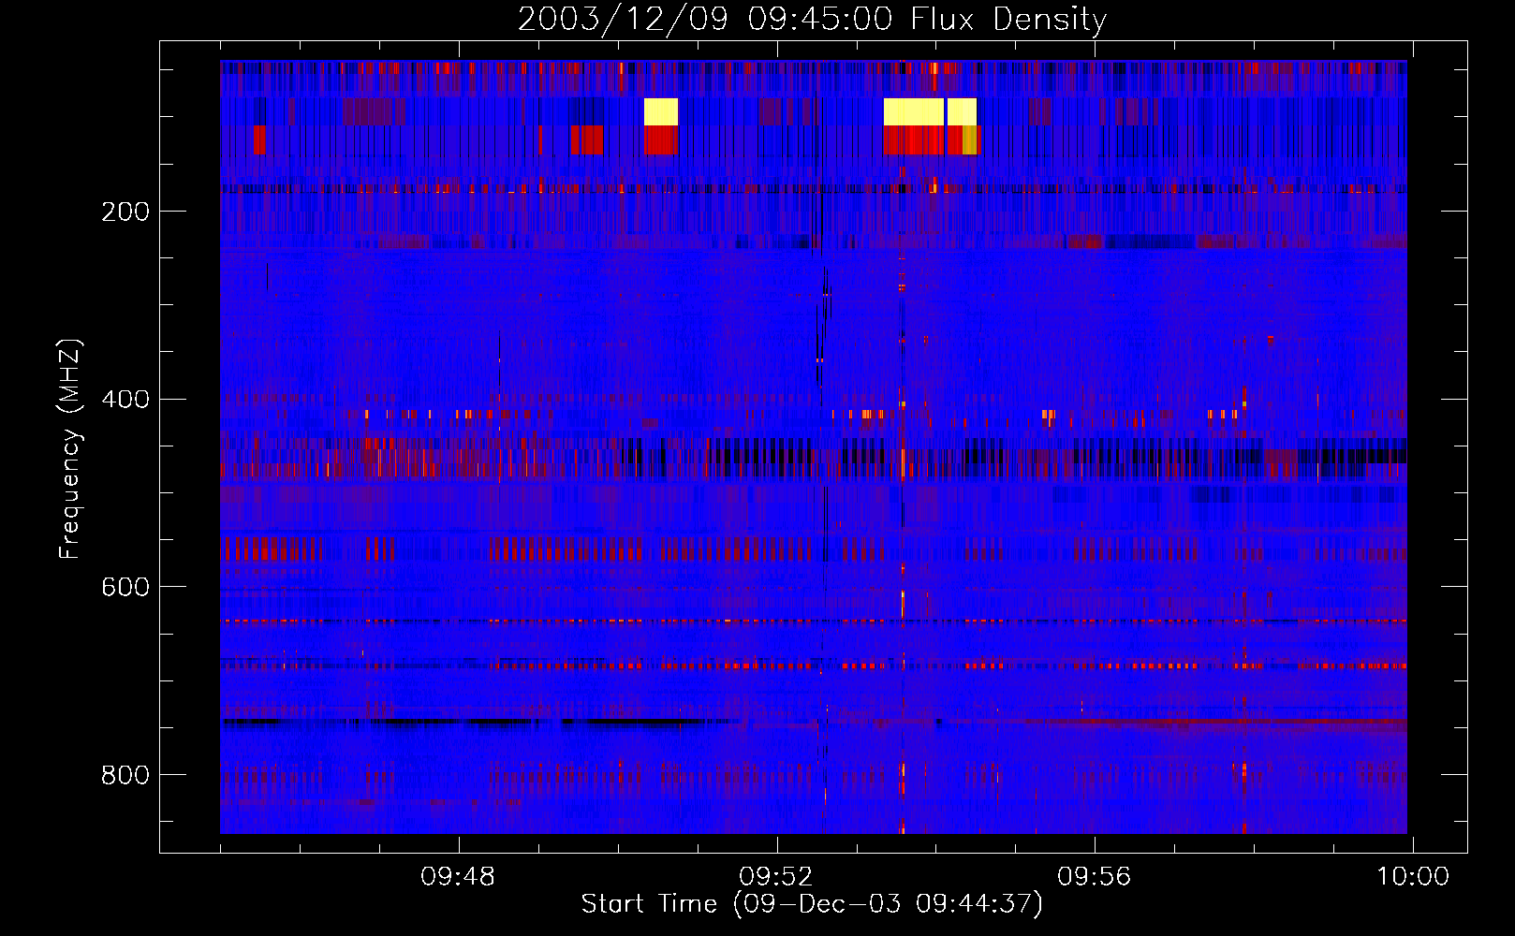Click the 09:56 time axis label
Viewport: 1515px width, 936px height.
[x=1095, y=877]
